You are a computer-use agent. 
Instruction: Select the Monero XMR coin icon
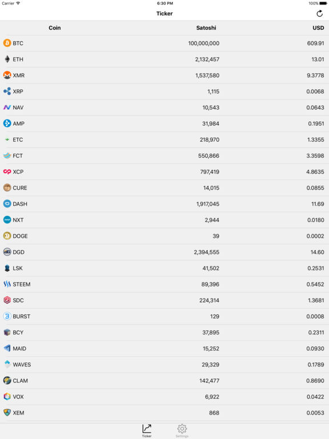7,75
